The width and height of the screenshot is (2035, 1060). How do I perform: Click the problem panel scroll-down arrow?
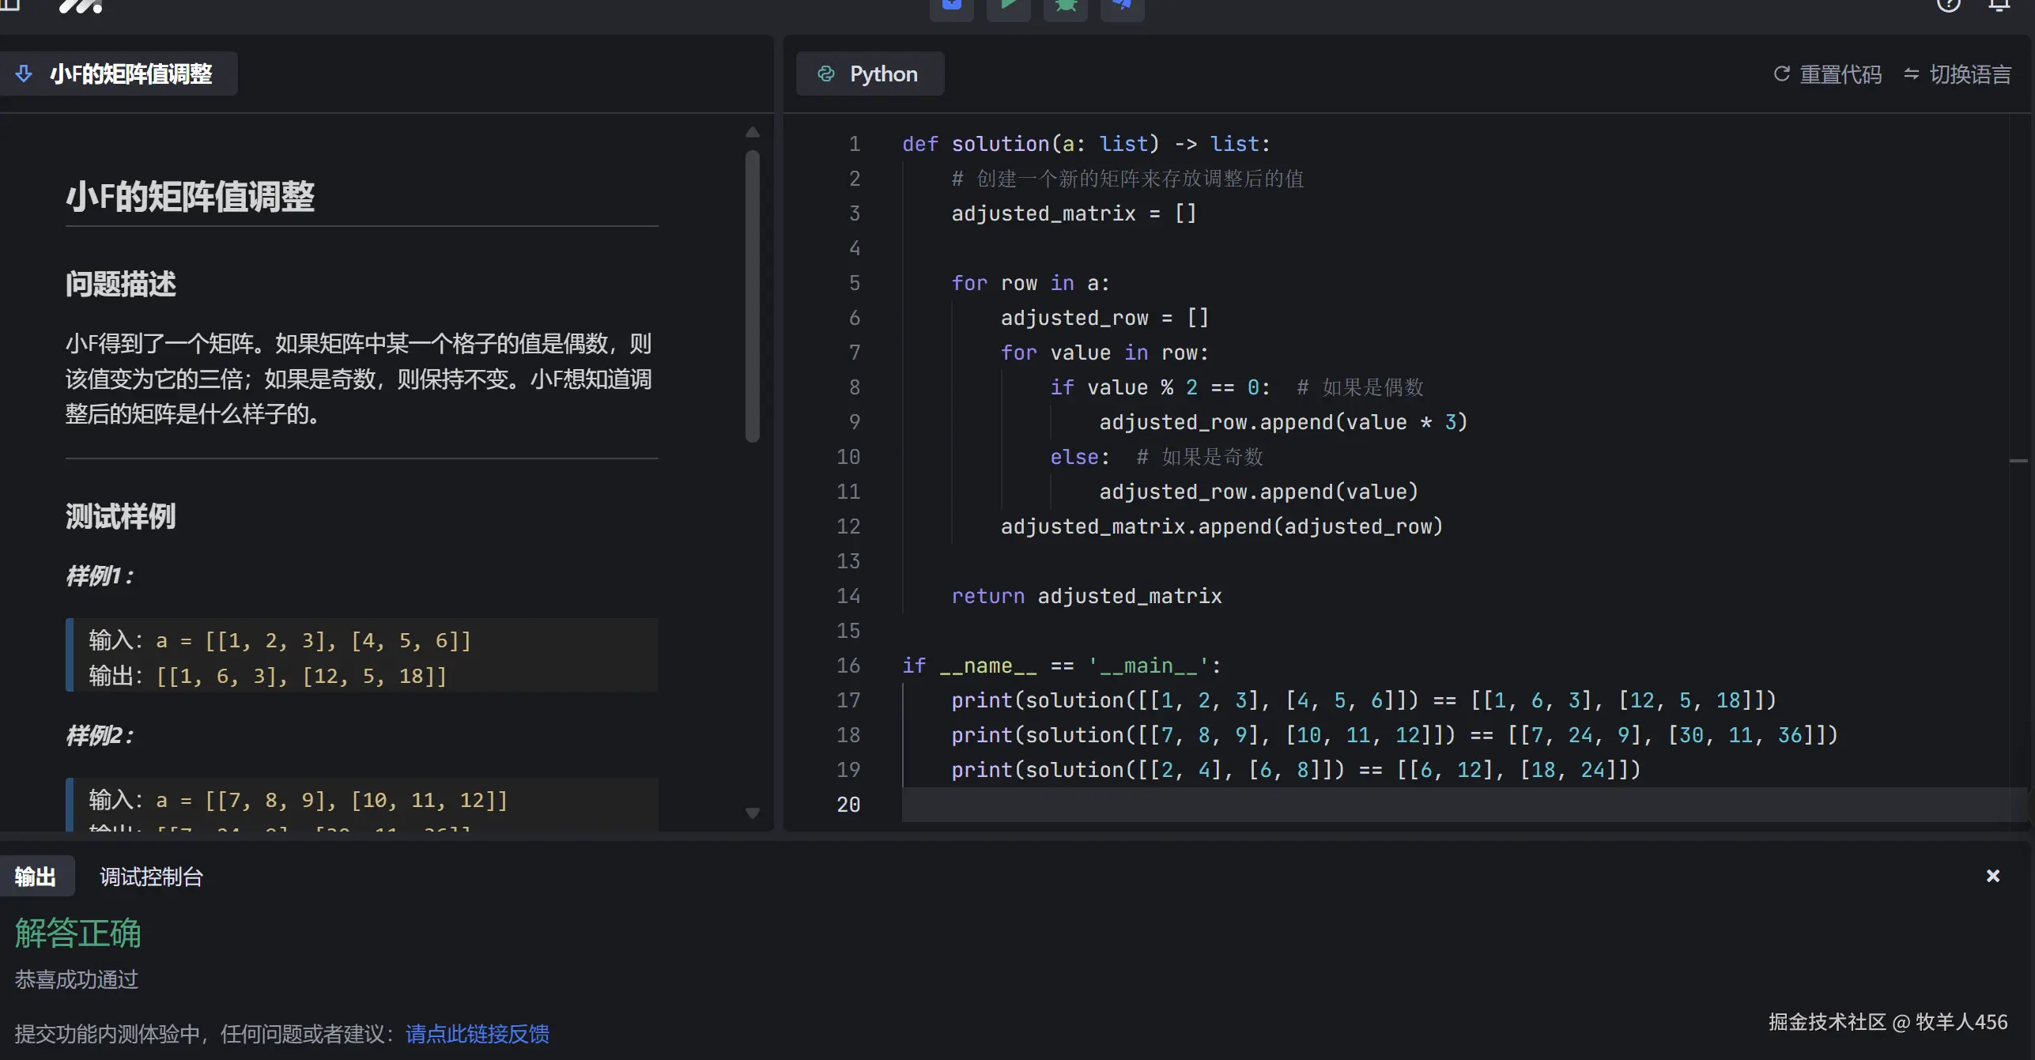click(753, 813)
